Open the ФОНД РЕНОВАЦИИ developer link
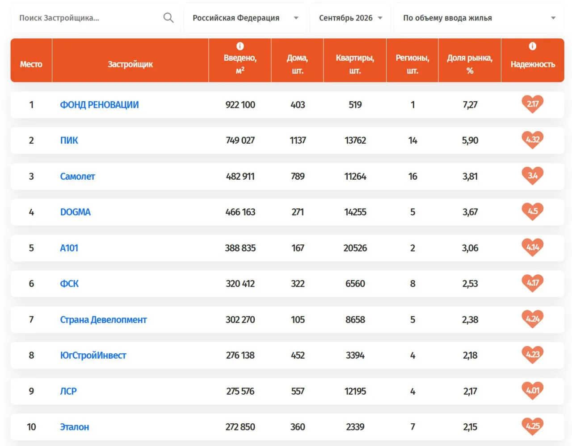Viewport: 572px width, 446px height. point(99,105)
